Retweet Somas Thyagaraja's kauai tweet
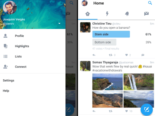Screen dimensions: 155x116 click(x=111, y=111)
